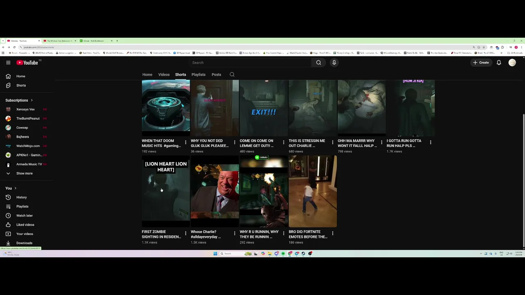Open options for WHEN THAT DOOM MUSIC short
This screenshot has height=295, width=525.
186,143
